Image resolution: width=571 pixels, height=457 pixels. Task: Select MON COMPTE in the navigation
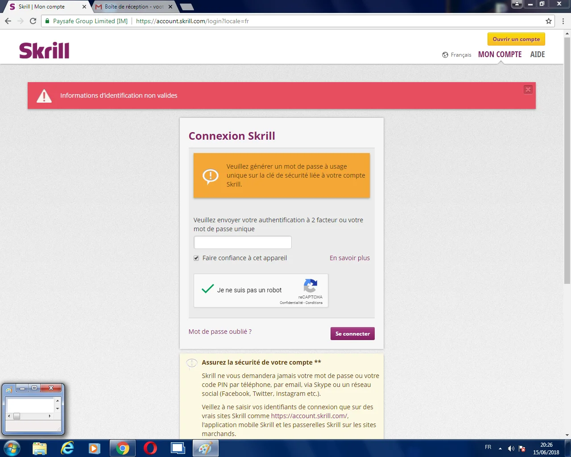click(500, 54)
